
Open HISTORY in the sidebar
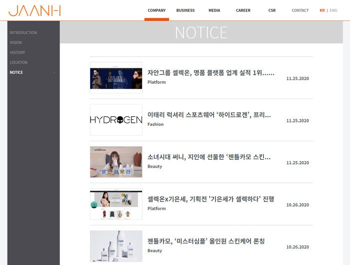point(17,52)
